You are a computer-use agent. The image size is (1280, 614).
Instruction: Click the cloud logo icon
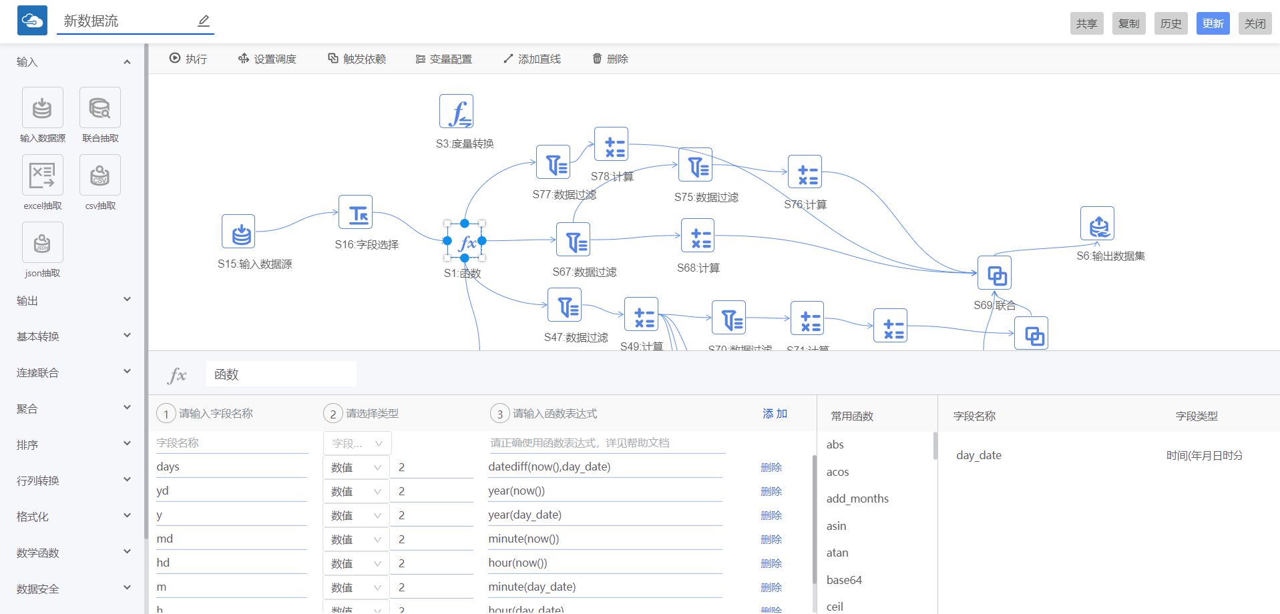coord(32,21)
